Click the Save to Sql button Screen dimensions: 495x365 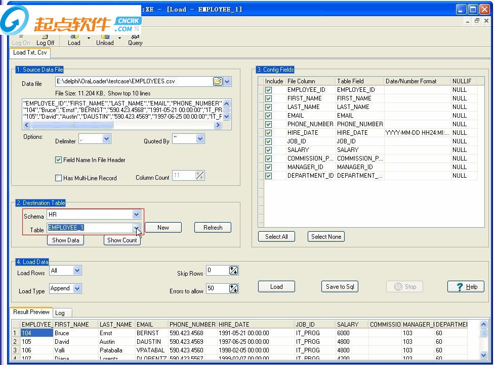tap(340, 287)
